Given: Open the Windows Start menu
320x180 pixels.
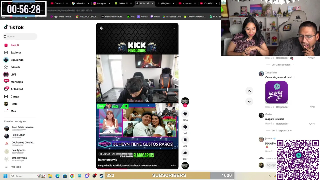Looking at the screenshot, I should click(5, 176).
